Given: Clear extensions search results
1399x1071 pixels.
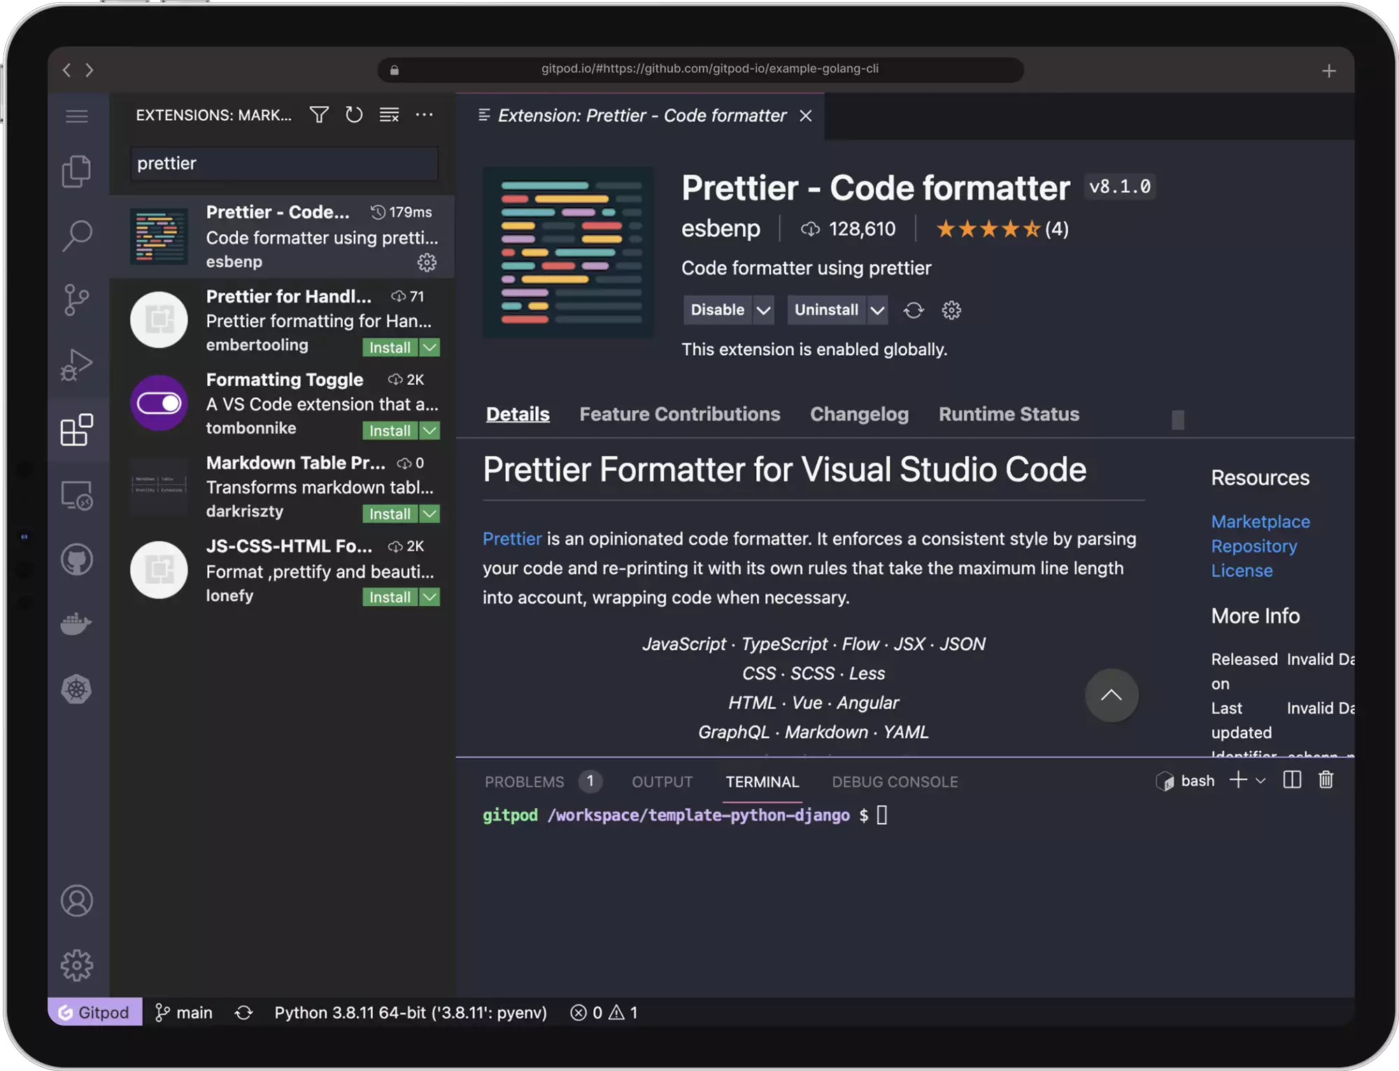Looking at the screenshot, I should pyautogui.click(x=389, y=115).
